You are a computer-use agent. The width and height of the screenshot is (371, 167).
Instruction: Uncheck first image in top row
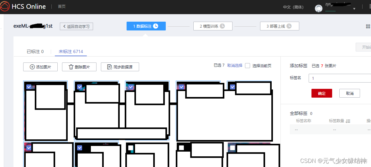pos(29,87)
